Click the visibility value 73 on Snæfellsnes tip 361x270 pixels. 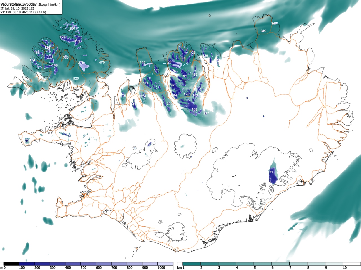[x=27, y=140]
